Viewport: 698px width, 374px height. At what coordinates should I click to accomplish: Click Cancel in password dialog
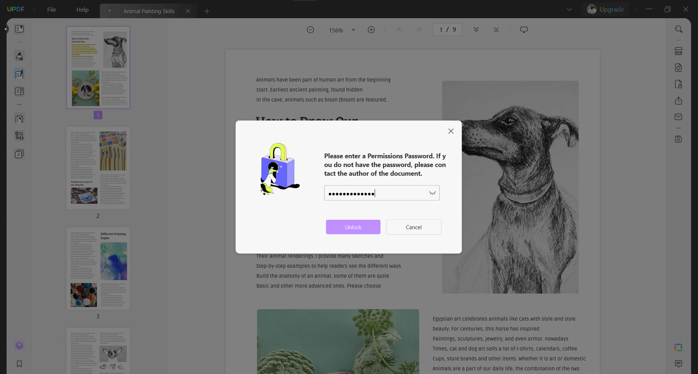(414, 227)
